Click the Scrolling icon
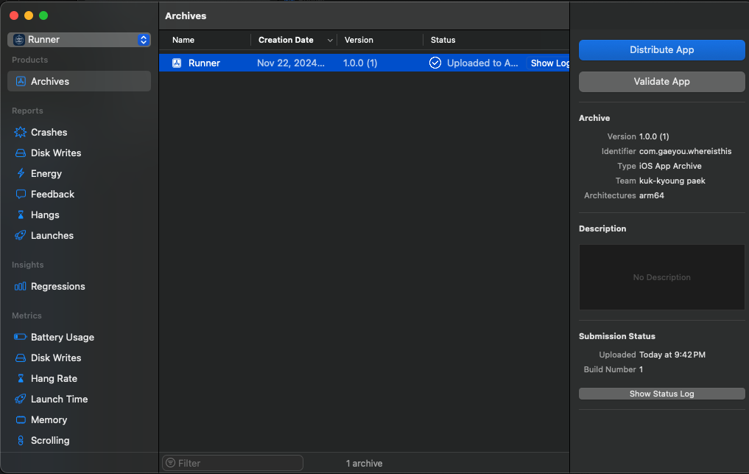 [21, 441]
